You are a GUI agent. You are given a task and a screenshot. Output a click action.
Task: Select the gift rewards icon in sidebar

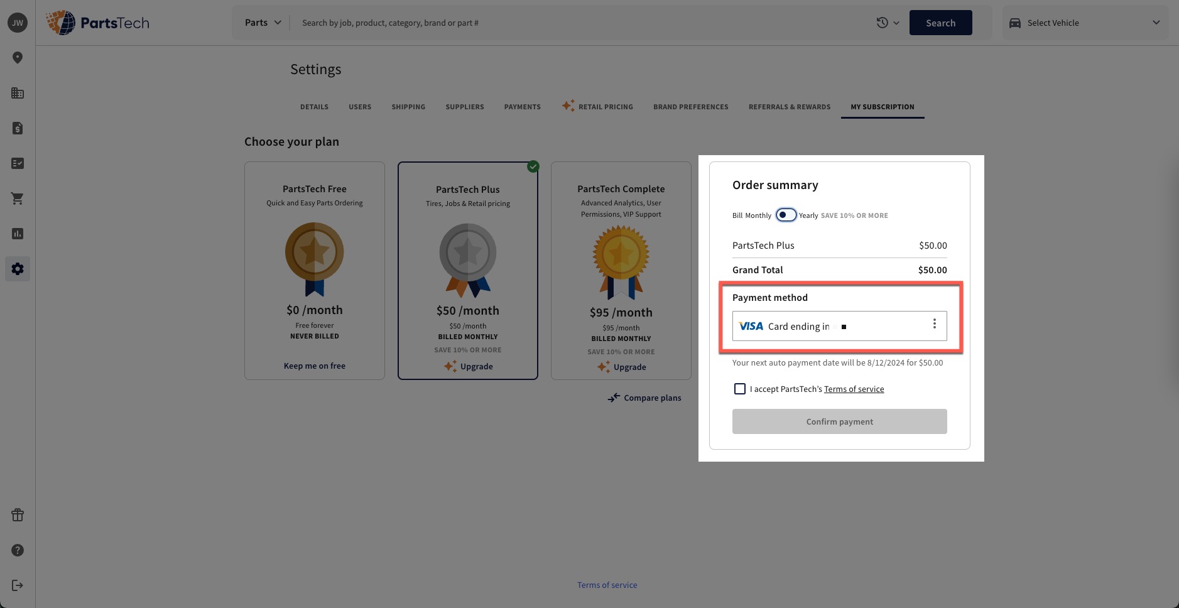coord(17,514)
